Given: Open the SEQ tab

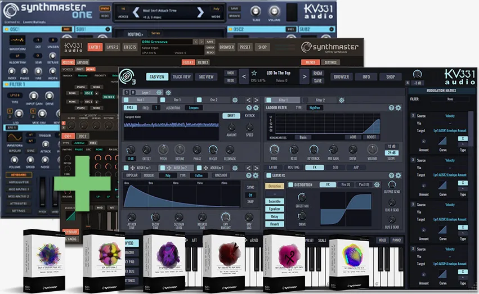Looking at the screenshot, I should pyautogui.click(x=335, y=168).
